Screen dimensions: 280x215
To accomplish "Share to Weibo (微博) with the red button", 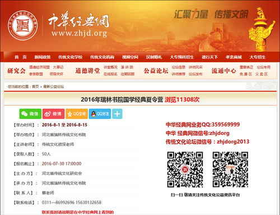I will click(x=53, y=114).
